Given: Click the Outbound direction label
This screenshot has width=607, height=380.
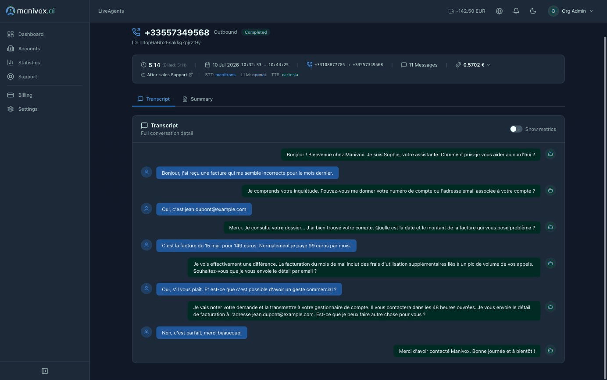Looking at the screenshot, I should click(225, 32).
